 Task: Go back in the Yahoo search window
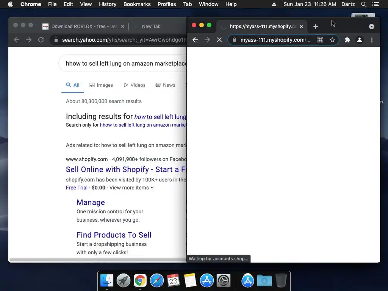coord(17,40)
